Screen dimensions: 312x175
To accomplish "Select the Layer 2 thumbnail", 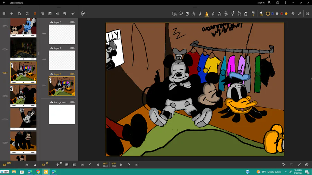I will tap(62, 60).
